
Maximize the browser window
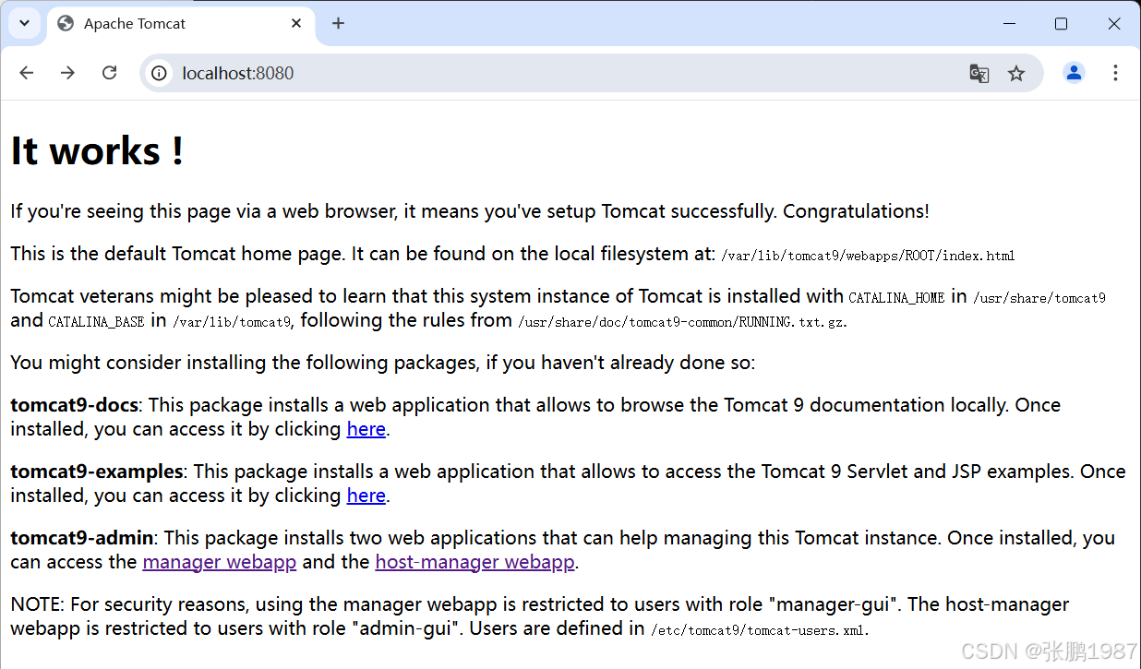click(x=1061, y=24)
